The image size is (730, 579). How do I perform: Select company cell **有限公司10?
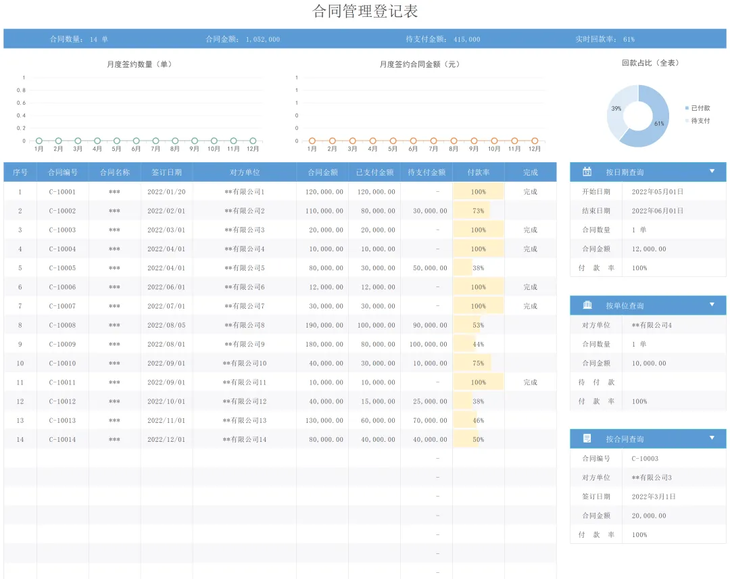tap(245, 363)
